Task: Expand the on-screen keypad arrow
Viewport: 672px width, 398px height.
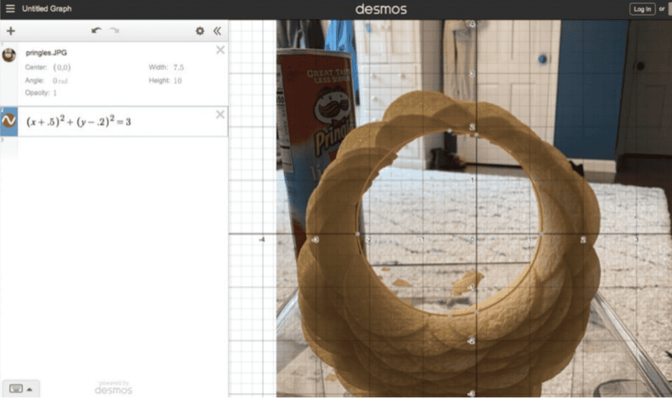Action: [x=30, y=388]
